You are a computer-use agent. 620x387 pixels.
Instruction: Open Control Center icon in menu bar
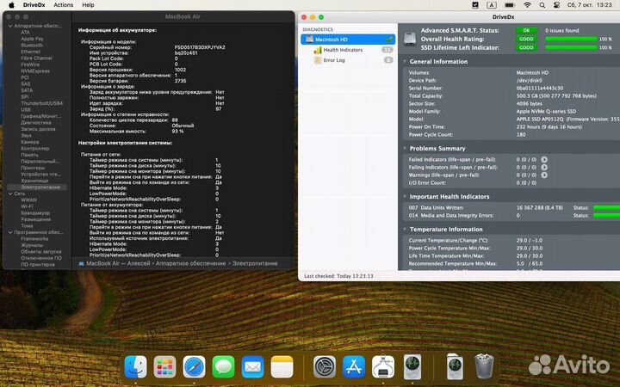tap(556, 5)
